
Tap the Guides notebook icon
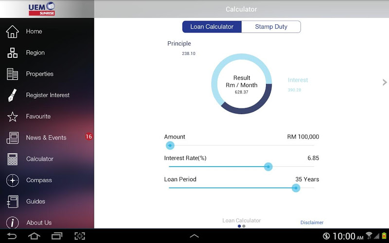coord(13,202)
